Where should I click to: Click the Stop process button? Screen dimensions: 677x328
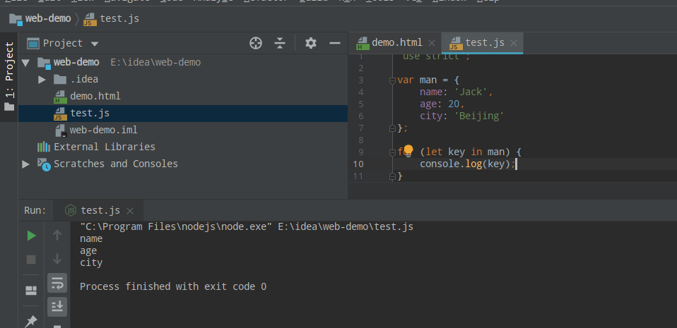click(x=31, y=260)
